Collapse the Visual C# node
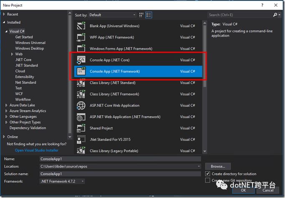This screenshot has width=285, height=198. coord(6,31)
